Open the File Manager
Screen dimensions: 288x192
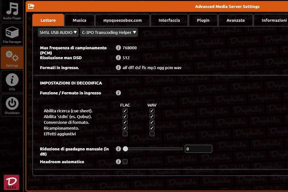click(12, 35)
